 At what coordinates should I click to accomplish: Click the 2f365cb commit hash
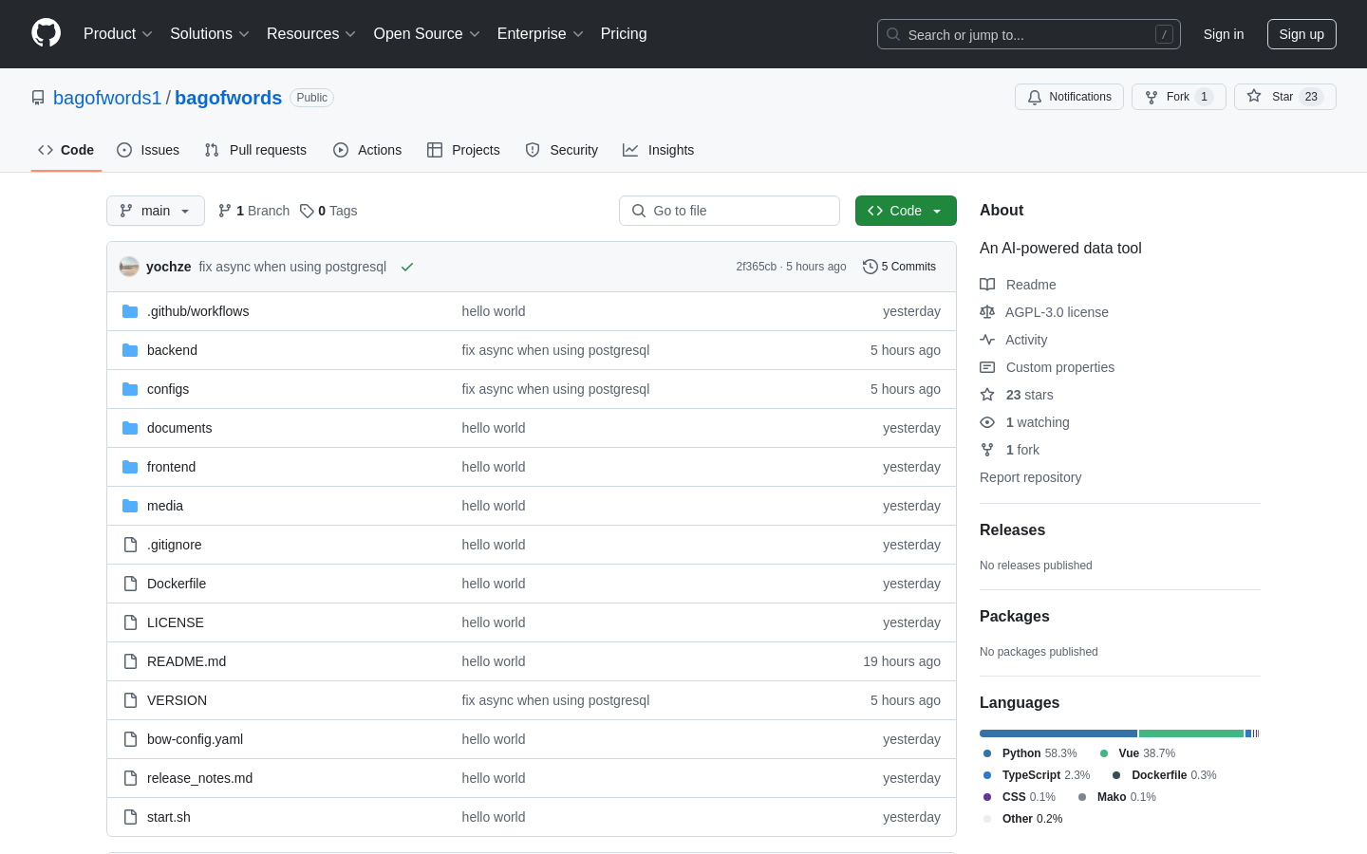756,267
